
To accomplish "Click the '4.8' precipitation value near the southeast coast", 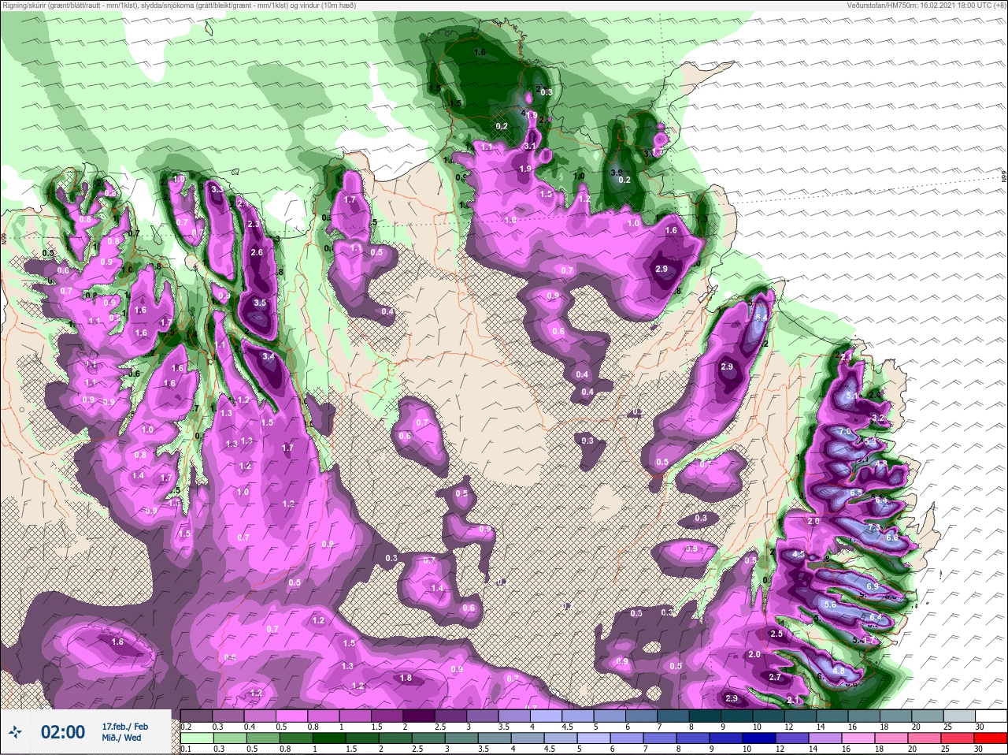I will point(839,671).
